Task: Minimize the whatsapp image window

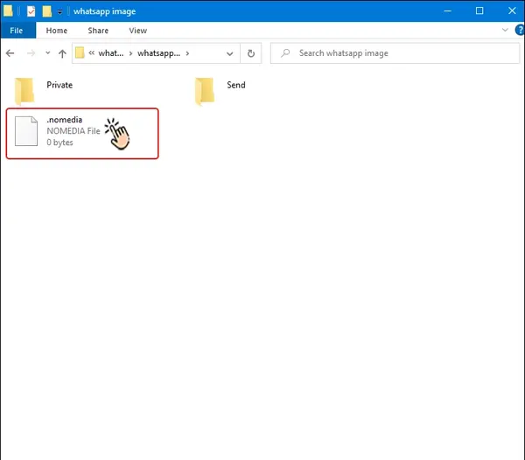Action: pos(448,11)
